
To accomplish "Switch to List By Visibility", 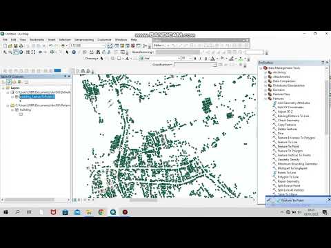I will click(14, 82).
